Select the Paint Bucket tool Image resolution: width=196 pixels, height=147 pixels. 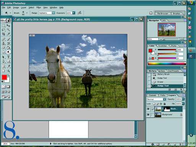coord(8,48)
